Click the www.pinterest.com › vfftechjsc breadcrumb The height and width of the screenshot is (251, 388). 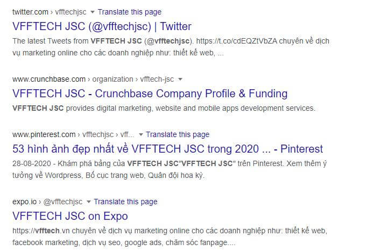click(73, 135)
